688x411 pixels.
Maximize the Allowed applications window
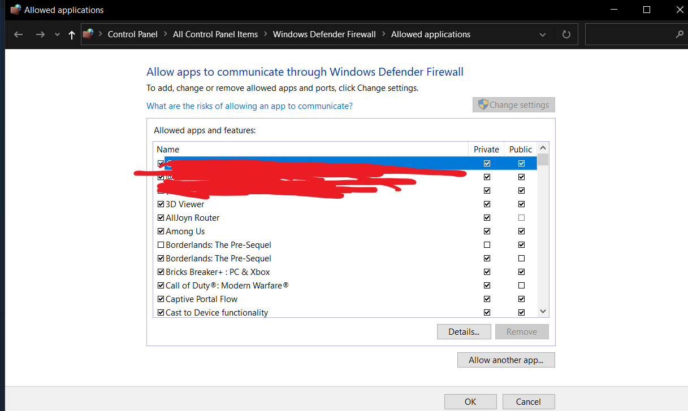pyautogui.click(x=647, y=10)
